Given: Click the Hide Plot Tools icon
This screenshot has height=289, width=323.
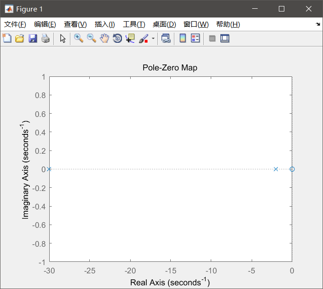Looking at the screenshot, I should [x=212, y=39].
